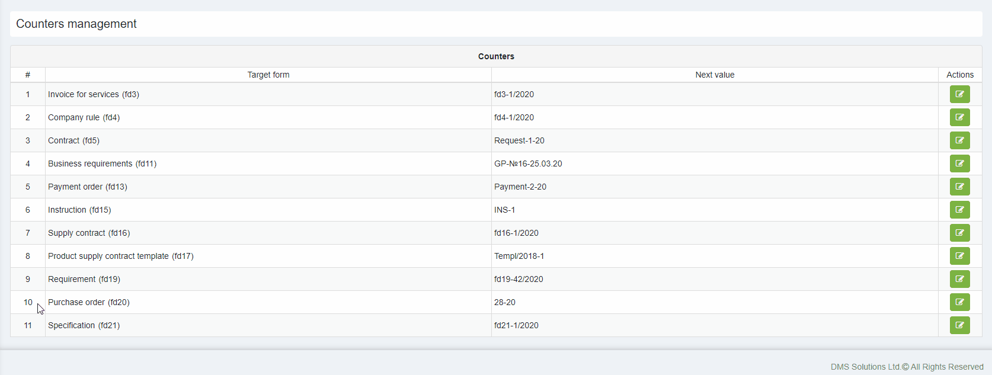Select the Requirement (fd19) form name
992x375 pixels.
[x=84, y=279]
